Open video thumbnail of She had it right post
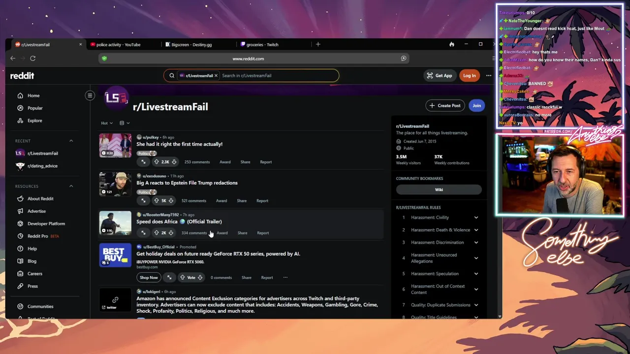This screenshot has width=630, height=354. (115, 146)
